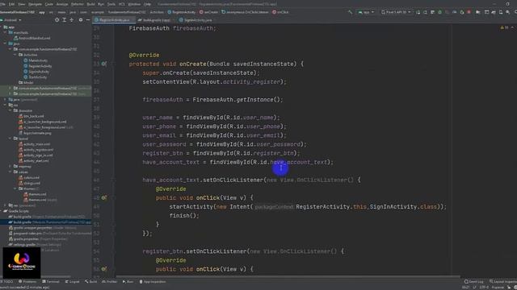Collapse the values folder arrow
Viewport: 517px width, 290px height.
point(10,172)
